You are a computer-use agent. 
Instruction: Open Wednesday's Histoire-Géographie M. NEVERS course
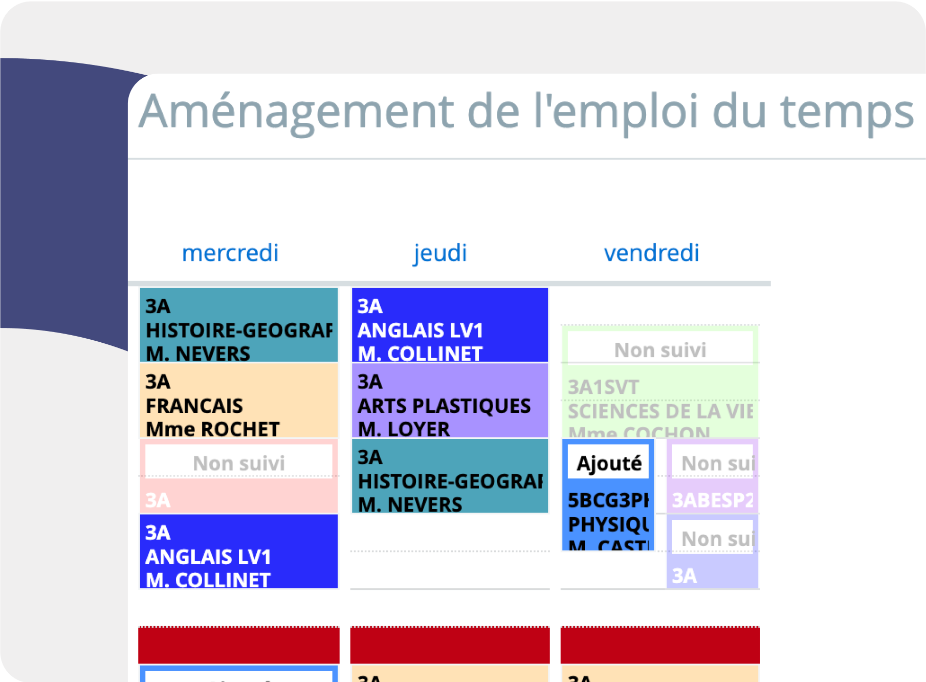(239, 325)
